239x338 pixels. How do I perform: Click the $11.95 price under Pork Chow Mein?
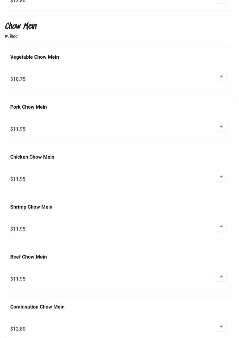18,129
